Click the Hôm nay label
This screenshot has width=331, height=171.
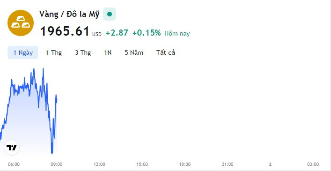click(x=177, y=34)
